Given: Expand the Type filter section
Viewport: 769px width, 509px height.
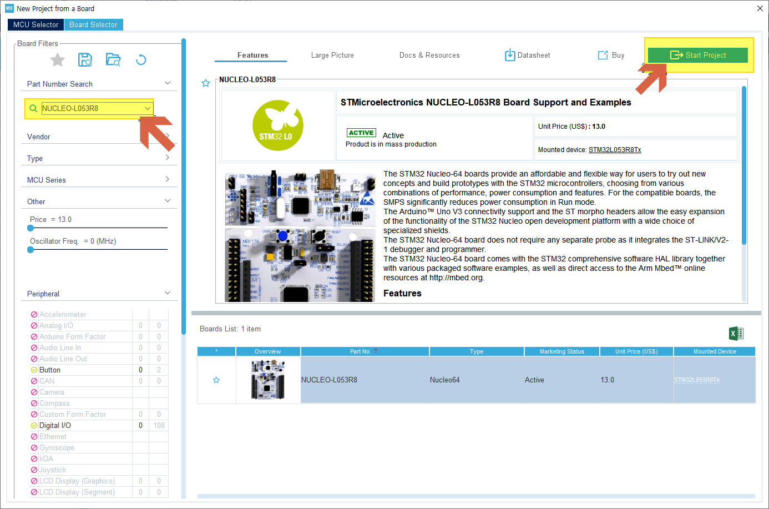Looking at the screenshot, I should (168, 158).
